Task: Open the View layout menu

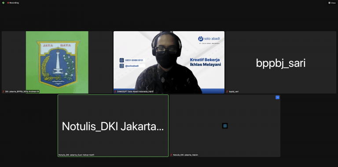Action: point(332,3)
